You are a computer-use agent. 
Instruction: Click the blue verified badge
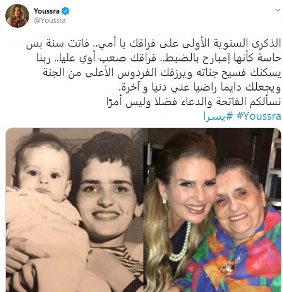pos(65,11)
